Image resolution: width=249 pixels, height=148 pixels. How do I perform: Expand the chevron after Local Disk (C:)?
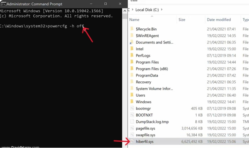point(162,10)
